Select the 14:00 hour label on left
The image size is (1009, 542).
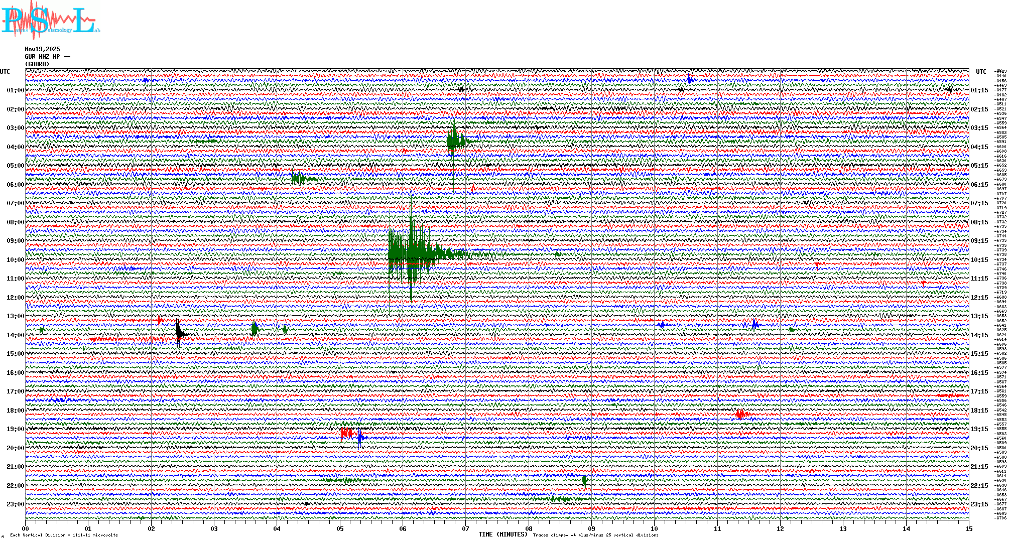point(15,335)
